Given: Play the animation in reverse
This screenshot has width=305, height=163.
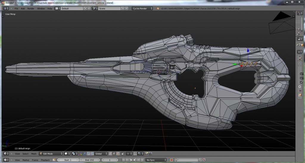Looking at the screenshot, I should 131,160.
